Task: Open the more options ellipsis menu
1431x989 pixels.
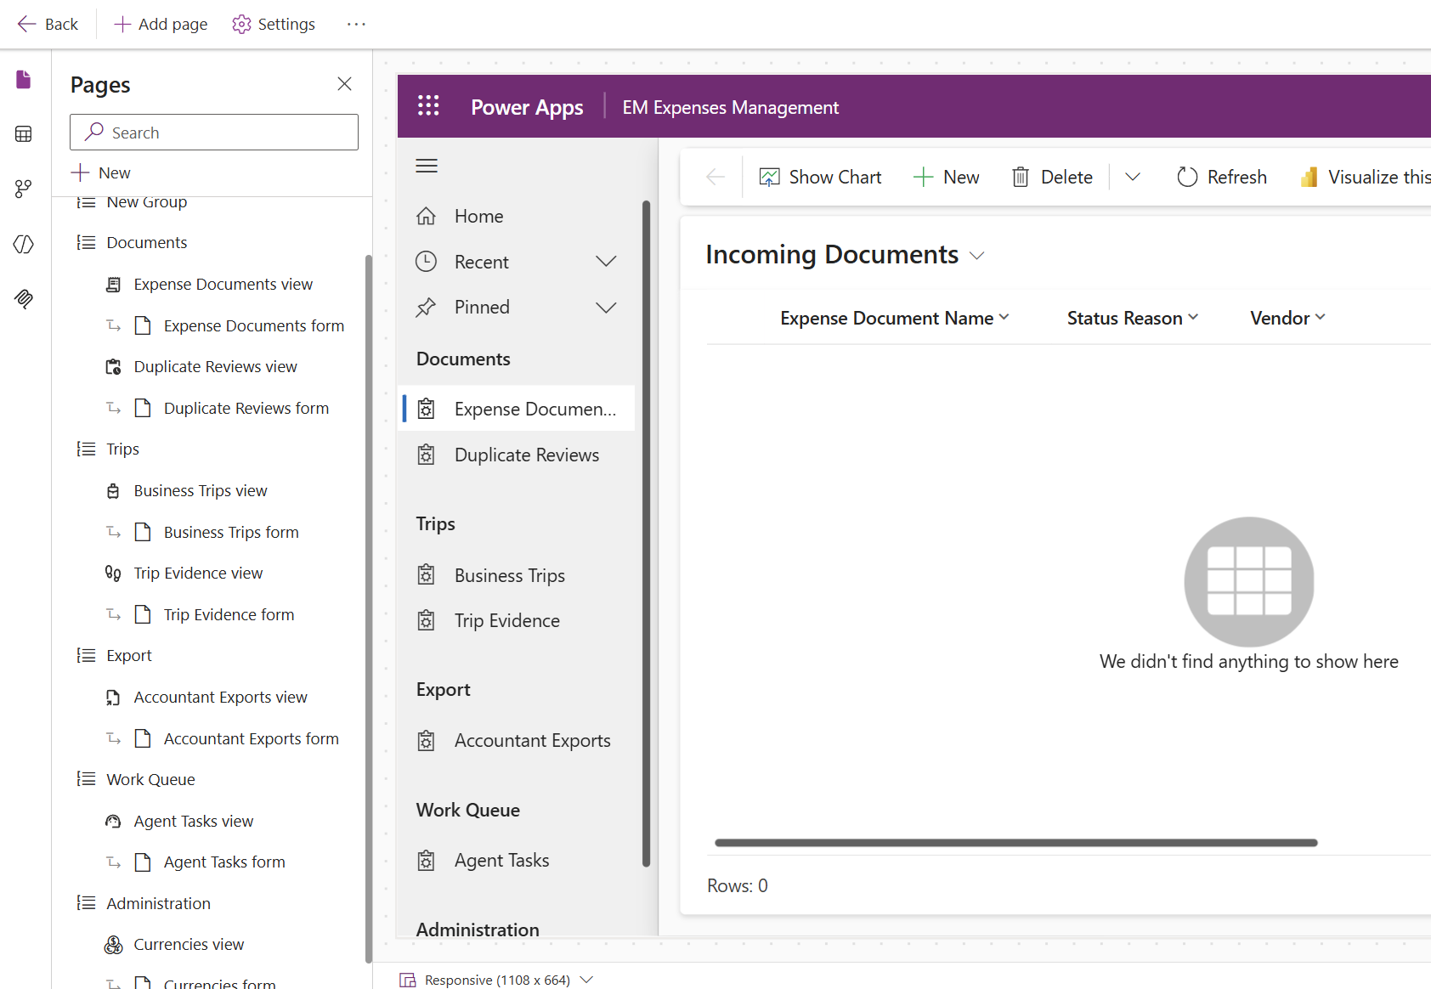Action: tap(356, 24)
